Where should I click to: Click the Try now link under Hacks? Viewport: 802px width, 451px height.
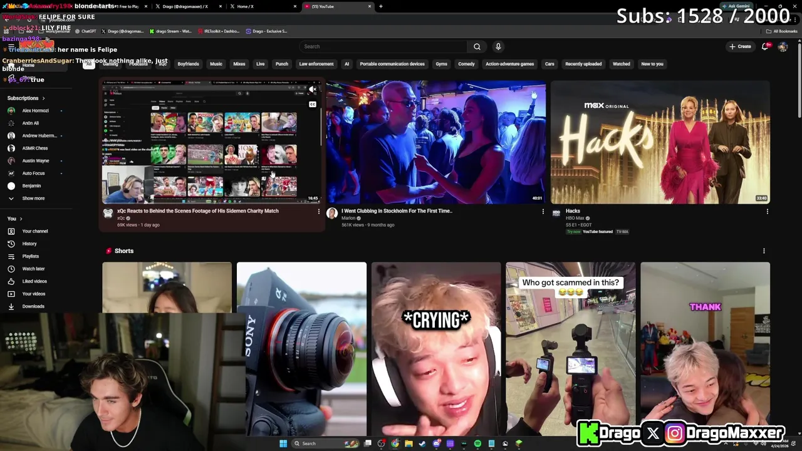pyautogui.click(x=574, y=232)
